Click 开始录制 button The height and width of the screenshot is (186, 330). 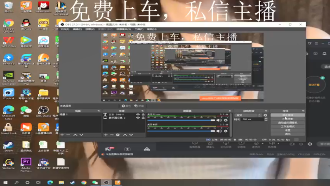pos(288,119)
